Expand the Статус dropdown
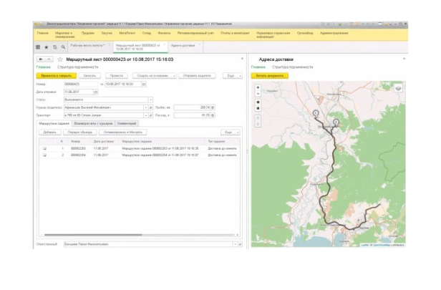The height and width of the screenshot is (290, 441). (x=150, y=100)
